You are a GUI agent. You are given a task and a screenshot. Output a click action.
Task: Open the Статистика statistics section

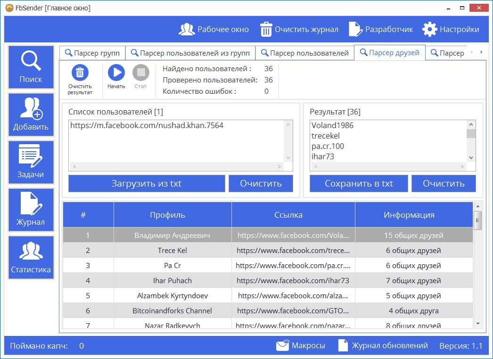click(x=31, y=257)
